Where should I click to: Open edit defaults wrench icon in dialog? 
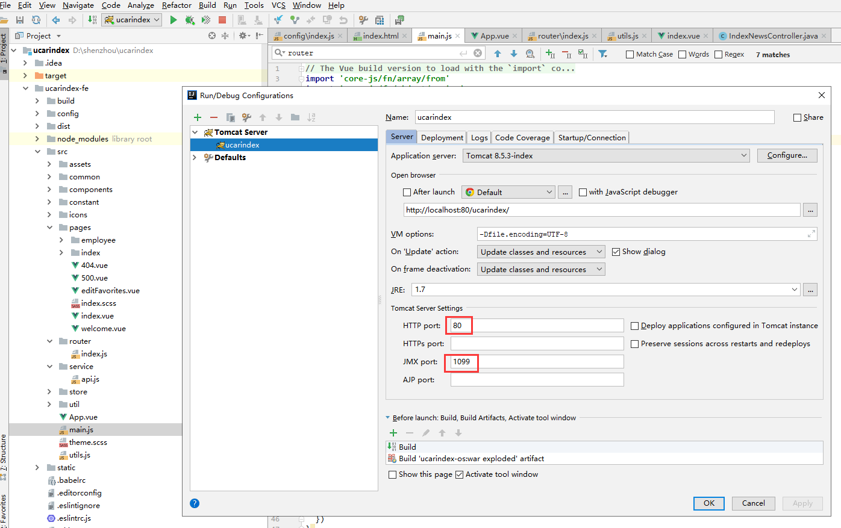[246, 117]
